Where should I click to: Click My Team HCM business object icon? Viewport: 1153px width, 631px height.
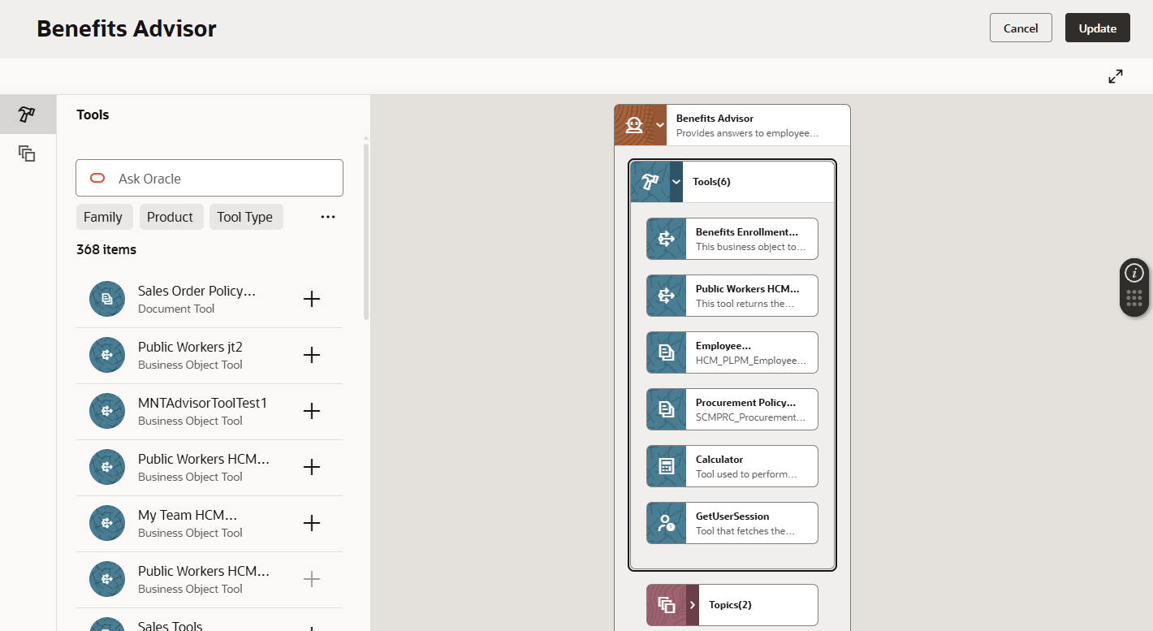[107, 523]
